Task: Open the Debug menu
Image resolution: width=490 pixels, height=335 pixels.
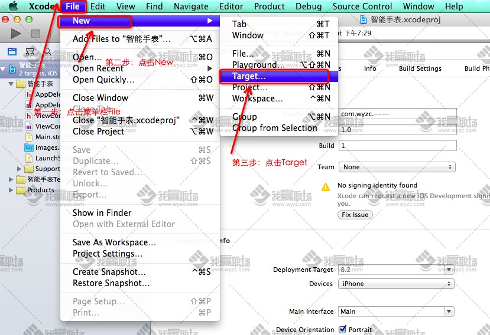Action: pyautogui.click(x=309, y=6)
